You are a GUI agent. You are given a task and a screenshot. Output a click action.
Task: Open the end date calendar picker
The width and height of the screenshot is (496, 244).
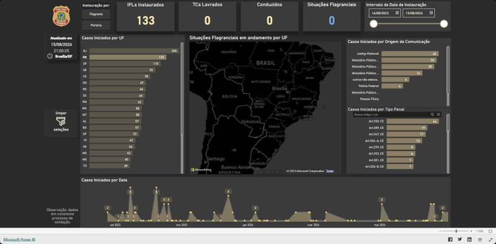431,13
